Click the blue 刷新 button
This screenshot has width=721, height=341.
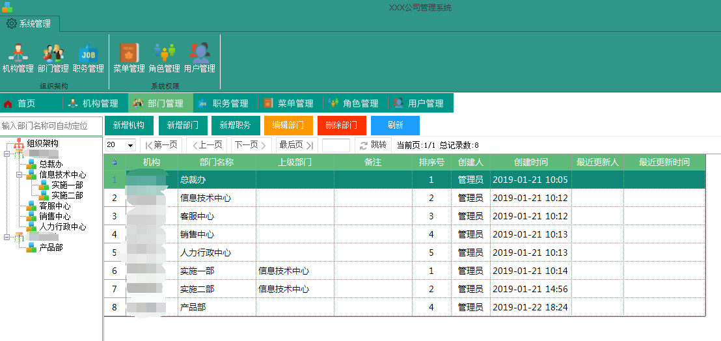pos(395,126)
